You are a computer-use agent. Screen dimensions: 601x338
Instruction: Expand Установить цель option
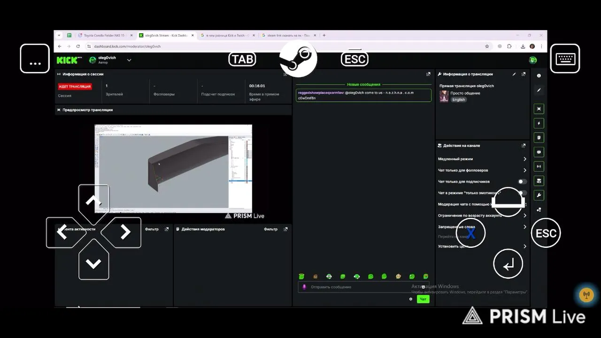(x=482, y=246)
